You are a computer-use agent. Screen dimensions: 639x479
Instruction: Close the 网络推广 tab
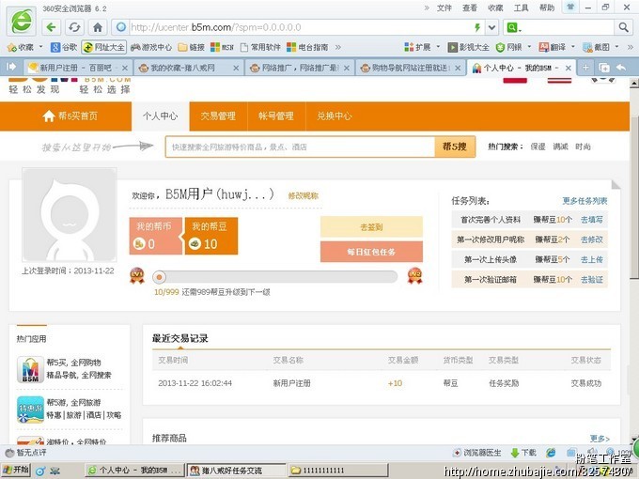(x=347, y=68)
